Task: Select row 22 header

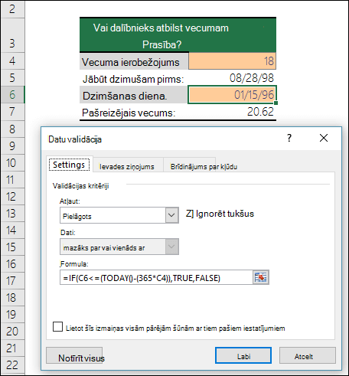Action: (12, 365)
